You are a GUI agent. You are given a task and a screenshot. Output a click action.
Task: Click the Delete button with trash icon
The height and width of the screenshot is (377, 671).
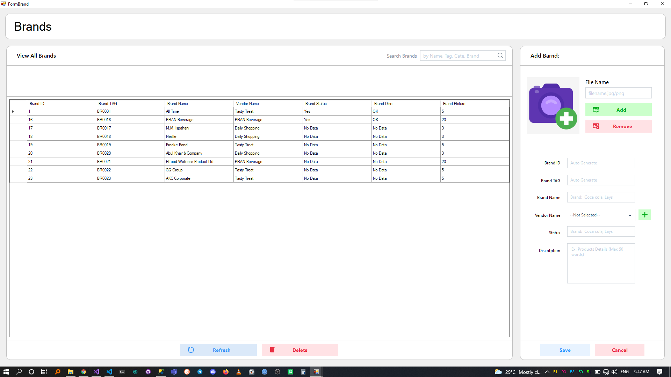coord(300,350)
